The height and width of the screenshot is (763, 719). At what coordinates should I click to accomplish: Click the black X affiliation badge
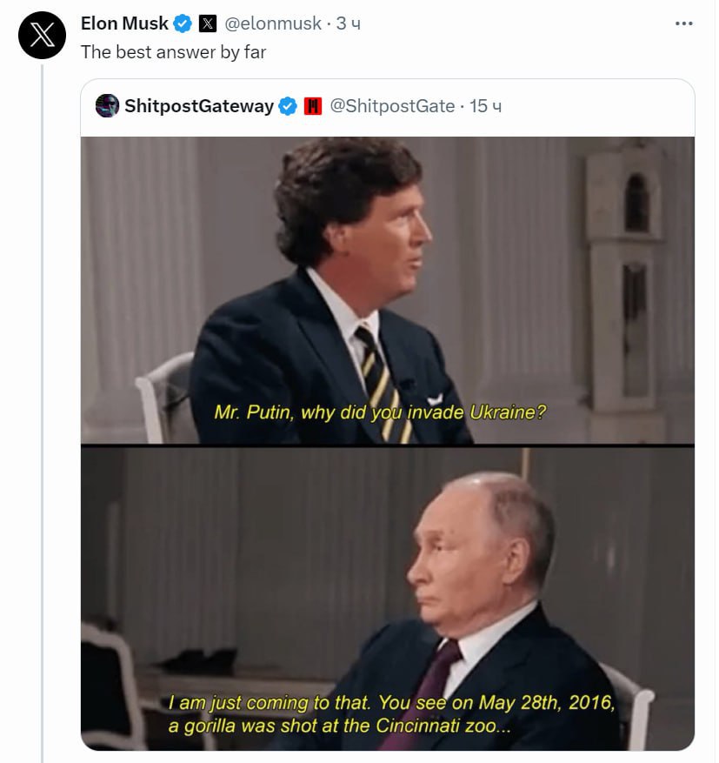[208, 23]
